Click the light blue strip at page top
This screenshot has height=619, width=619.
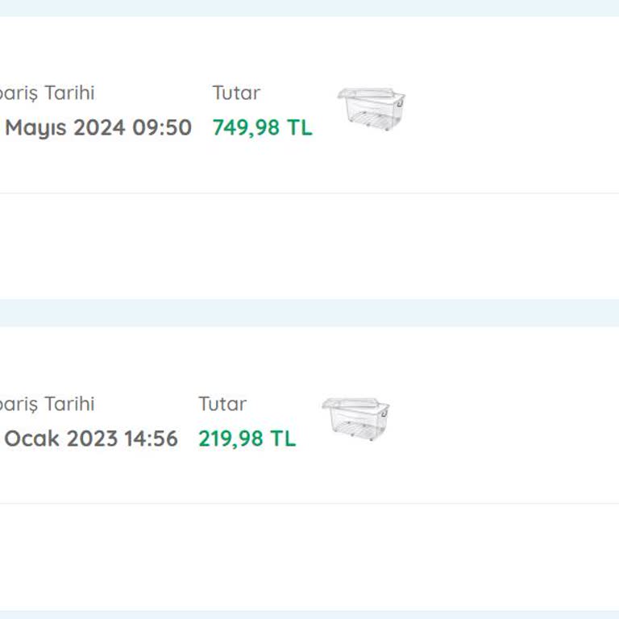pyautogui.click(x=309, y=7)
